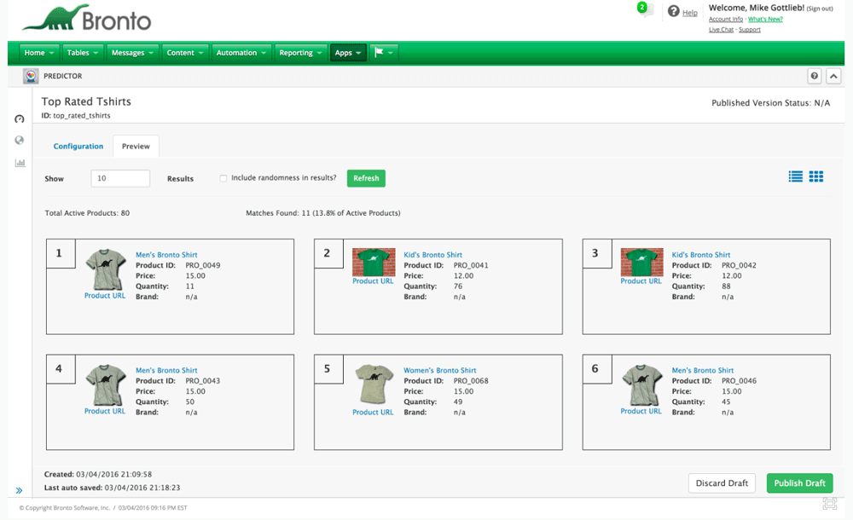Screen dimensions: 853x520
Task: Enable randomness in results checkbox
Action: coord(223,178)
